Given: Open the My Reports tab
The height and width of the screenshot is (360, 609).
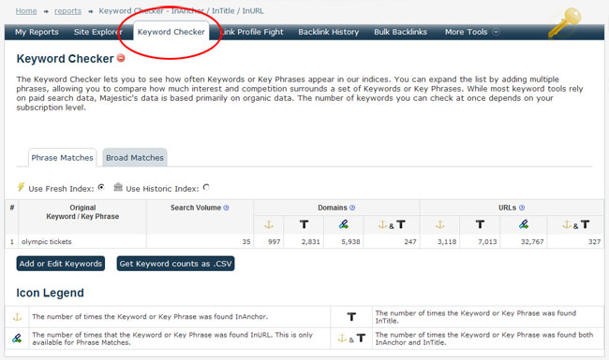Looking at the screenshot, I should (37, 32).
